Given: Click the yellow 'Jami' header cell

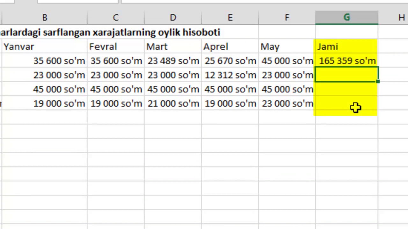Looking at the screenshot, I should (x=347, y=46).
